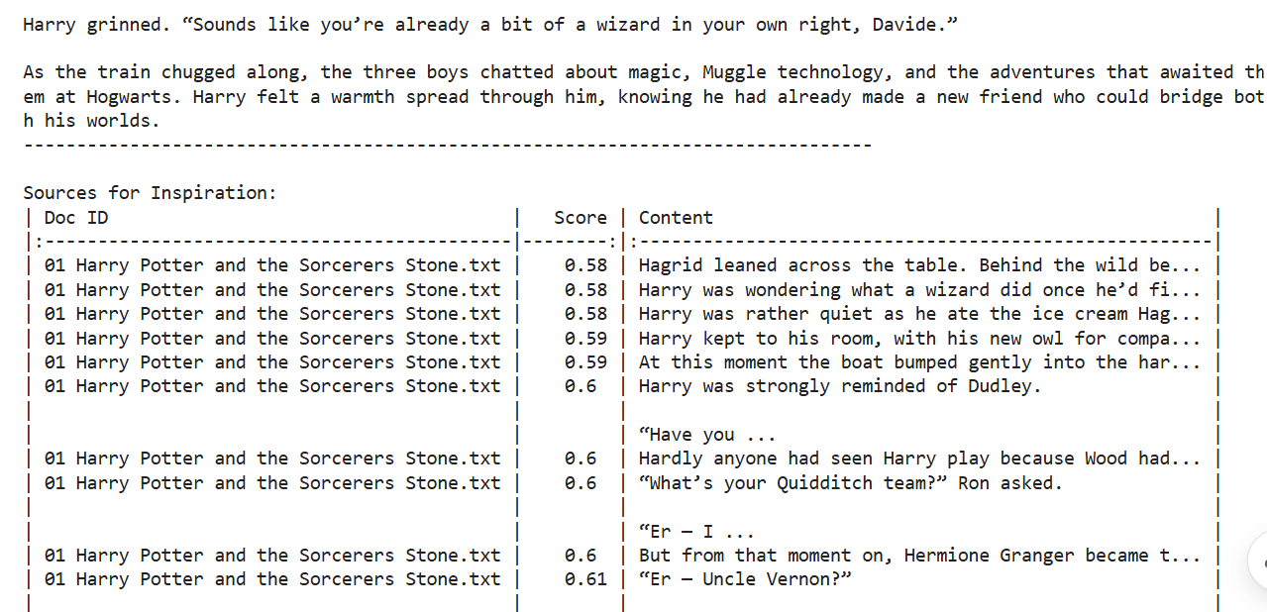Click the first 0.59 score value
Screen dimensions: 1267x612
[585, 339]
